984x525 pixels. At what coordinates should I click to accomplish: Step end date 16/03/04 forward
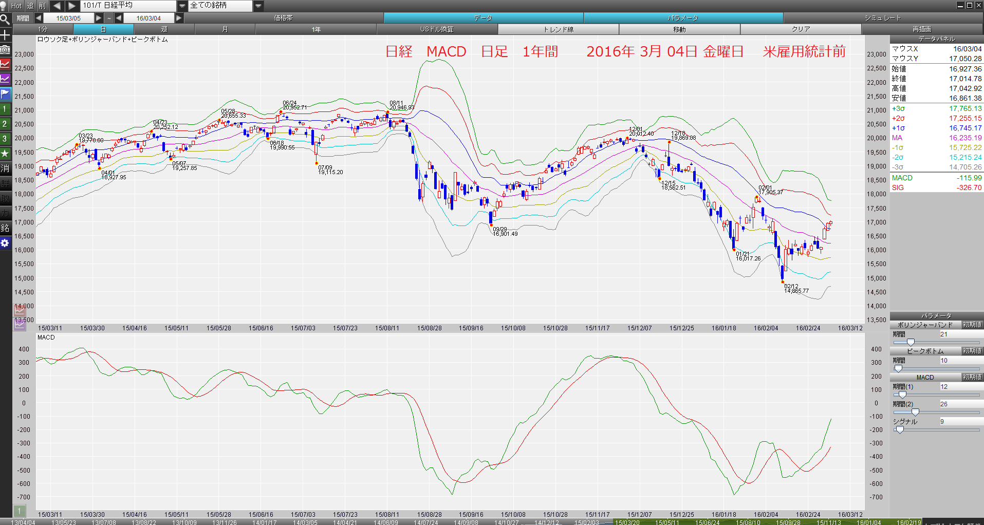click(x=179, y=18)
